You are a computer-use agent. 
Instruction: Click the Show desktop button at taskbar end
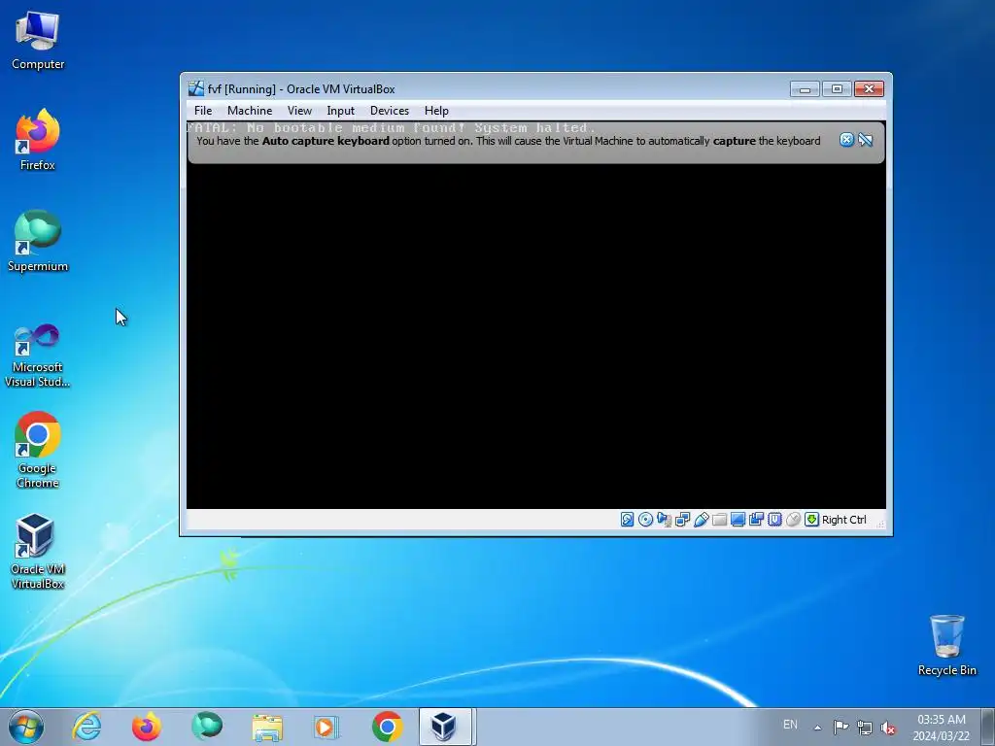click(988, 727)
